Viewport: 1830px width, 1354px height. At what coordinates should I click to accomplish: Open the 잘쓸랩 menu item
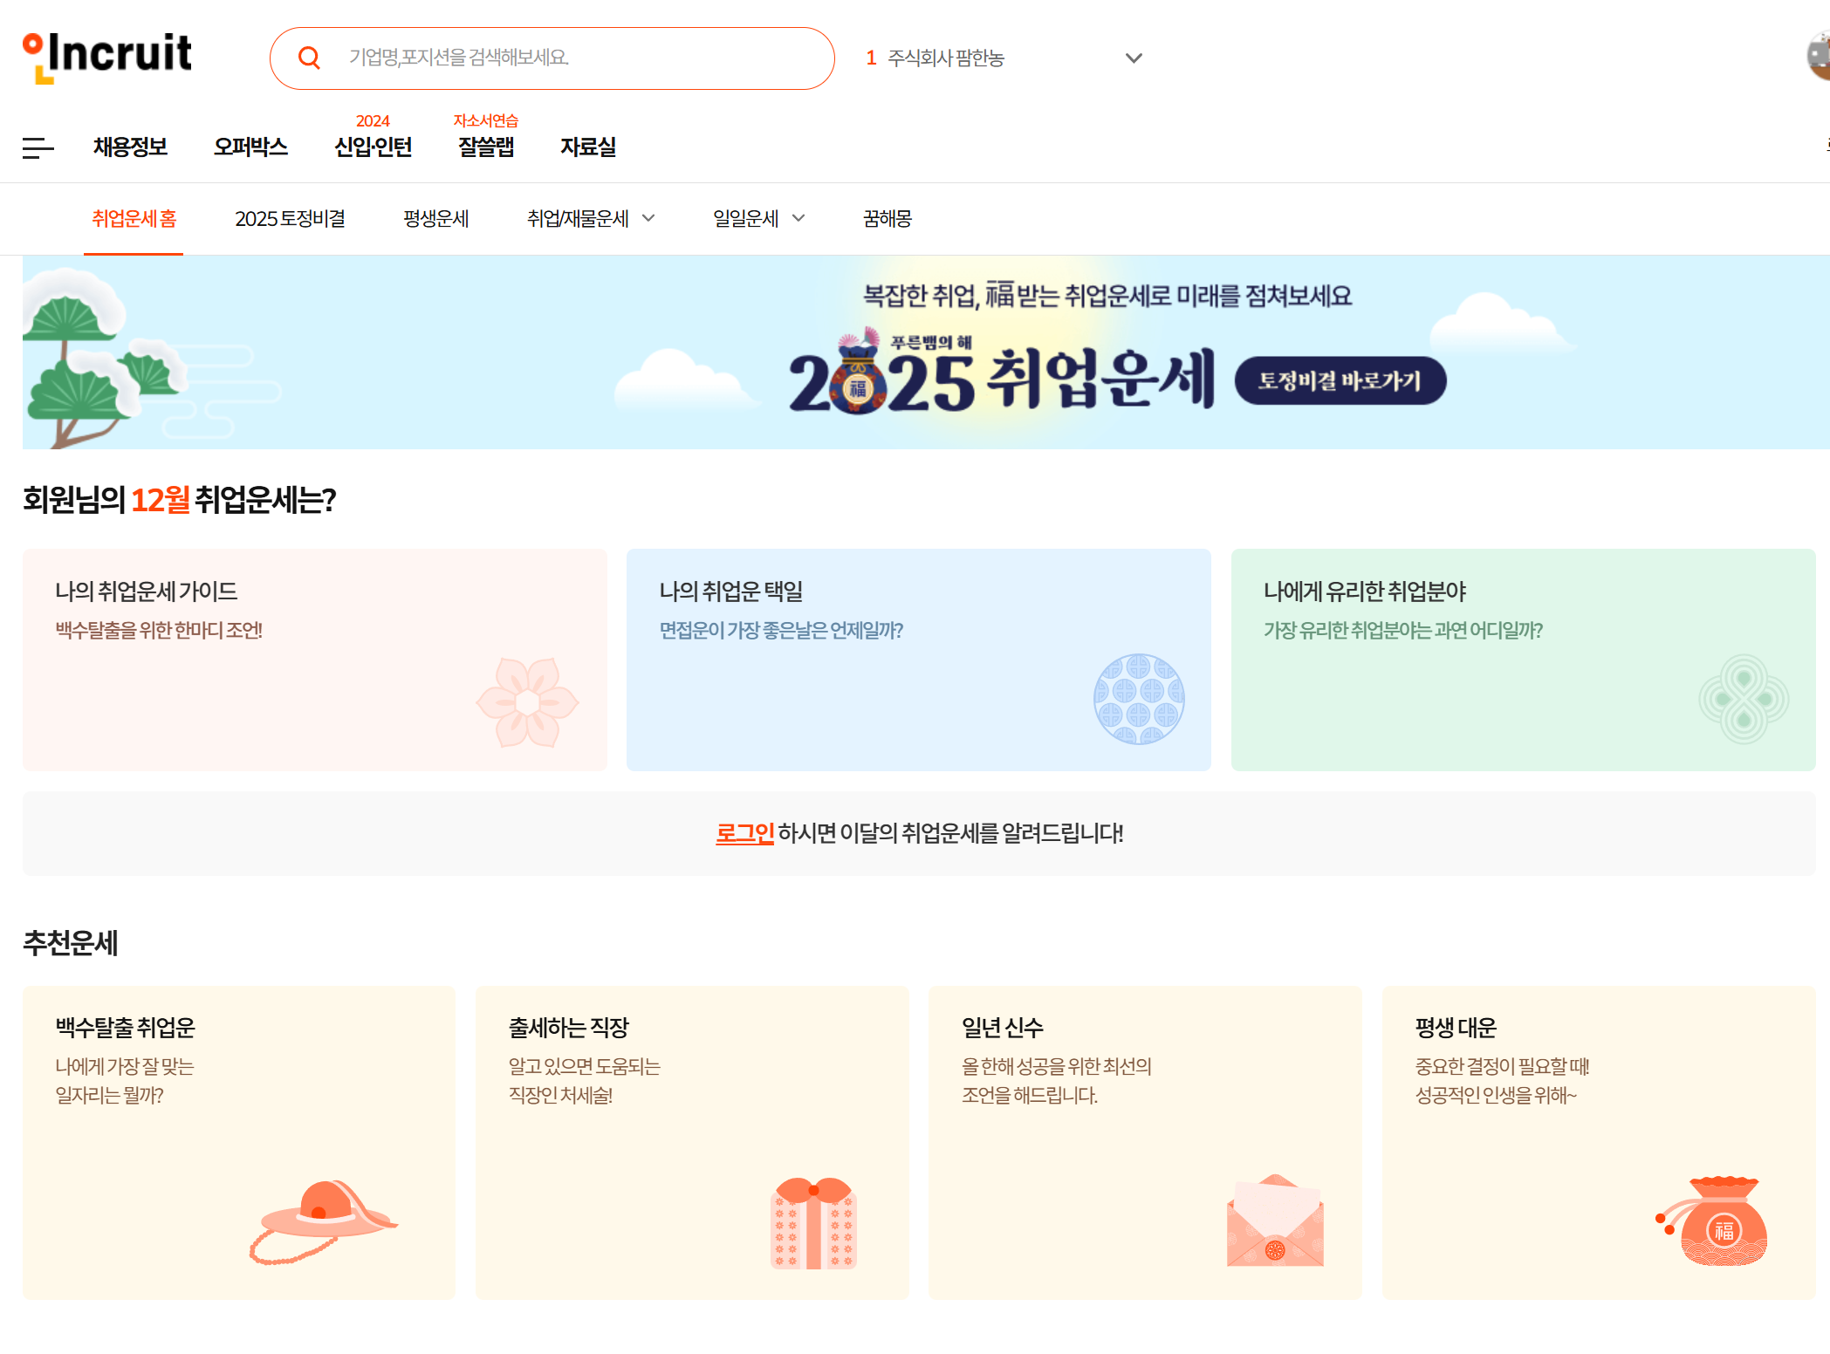pos(485,147)
